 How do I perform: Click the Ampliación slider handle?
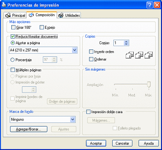(x=149, y=85)
